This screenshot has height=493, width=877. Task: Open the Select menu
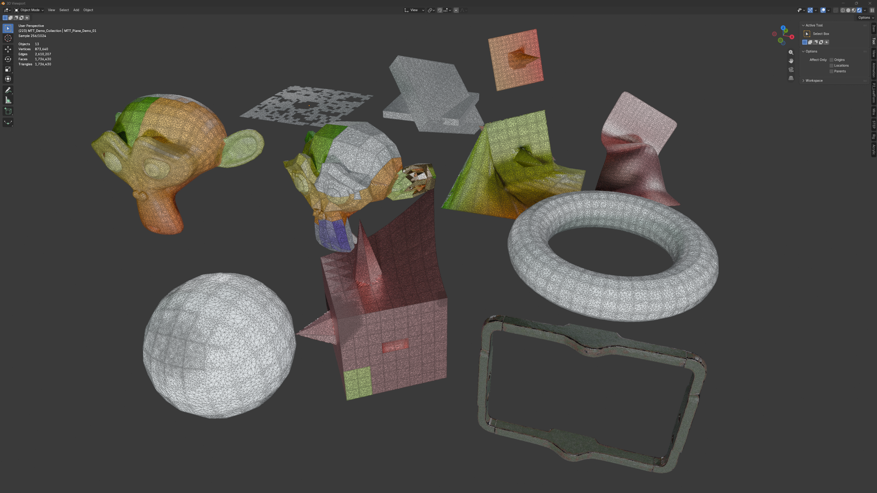(64, 10)
